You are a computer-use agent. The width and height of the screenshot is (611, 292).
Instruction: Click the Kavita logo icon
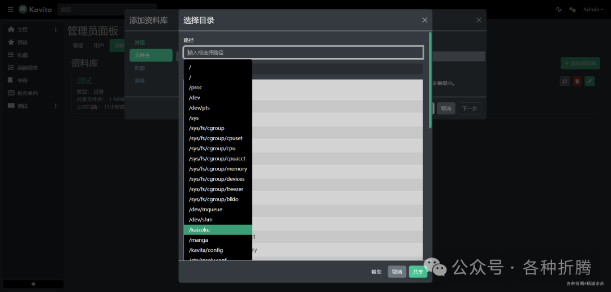[x=23, y=10]
